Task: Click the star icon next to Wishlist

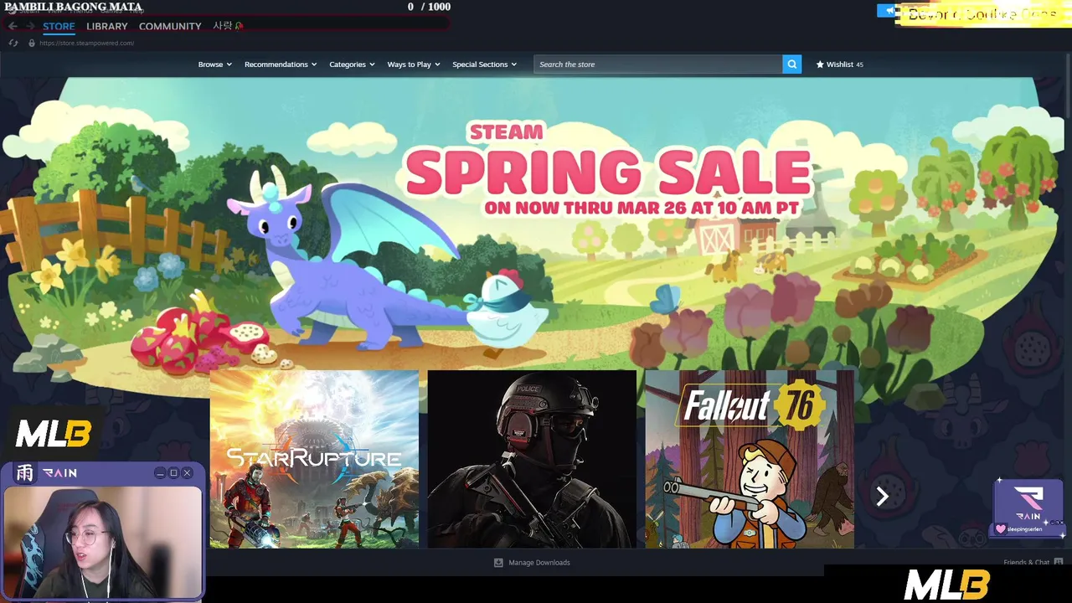Action: (820, 64)
